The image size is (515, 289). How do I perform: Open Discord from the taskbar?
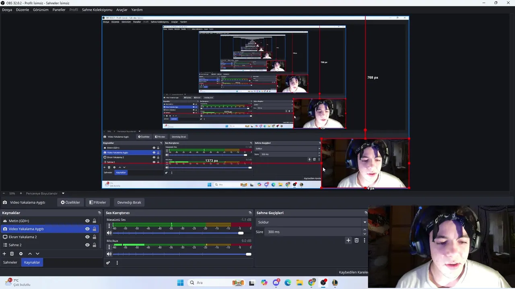276,283
